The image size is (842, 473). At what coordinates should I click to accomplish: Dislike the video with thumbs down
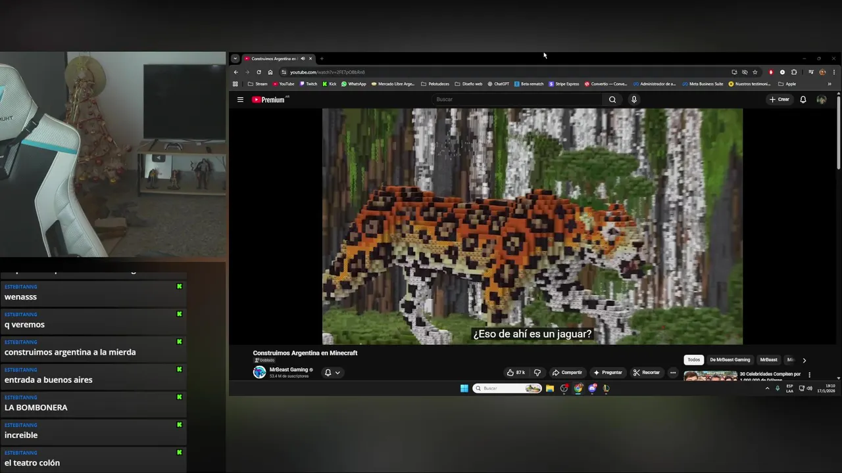tap(537, 372)
